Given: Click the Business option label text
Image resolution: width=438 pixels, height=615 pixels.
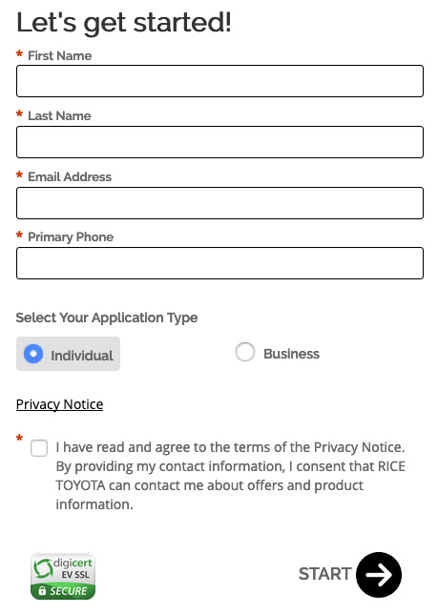Looking at the screenshot, I should click(x=291, y=354).
